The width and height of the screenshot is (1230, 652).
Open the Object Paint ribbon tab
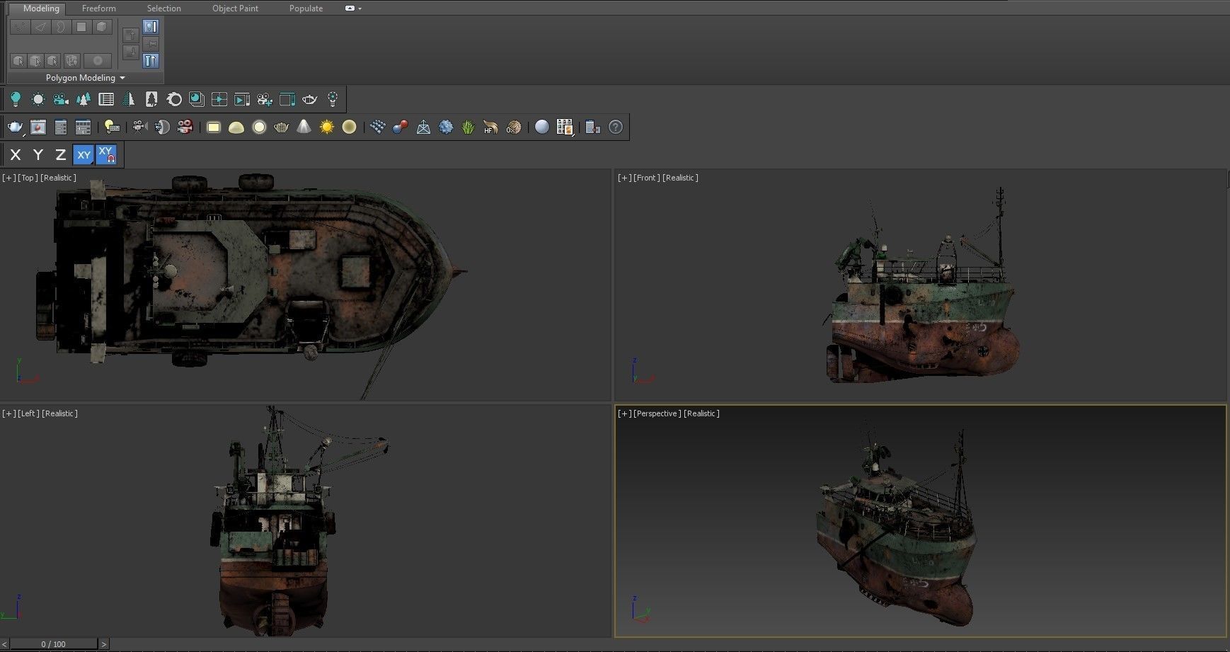tap(235, 8)
